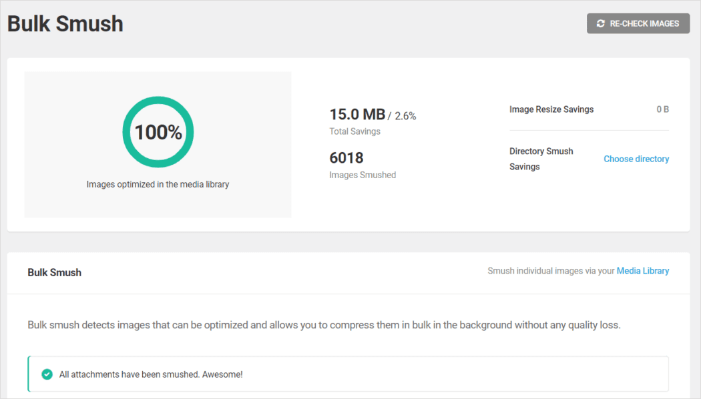Expand the Choose directory selector

coord(636,159)
